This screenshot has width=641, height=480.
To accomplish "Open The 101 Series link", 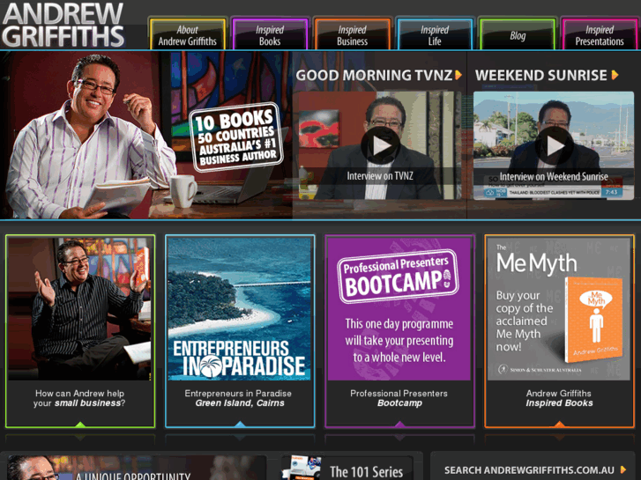I will pyautogui.click(x=366, y=472).
